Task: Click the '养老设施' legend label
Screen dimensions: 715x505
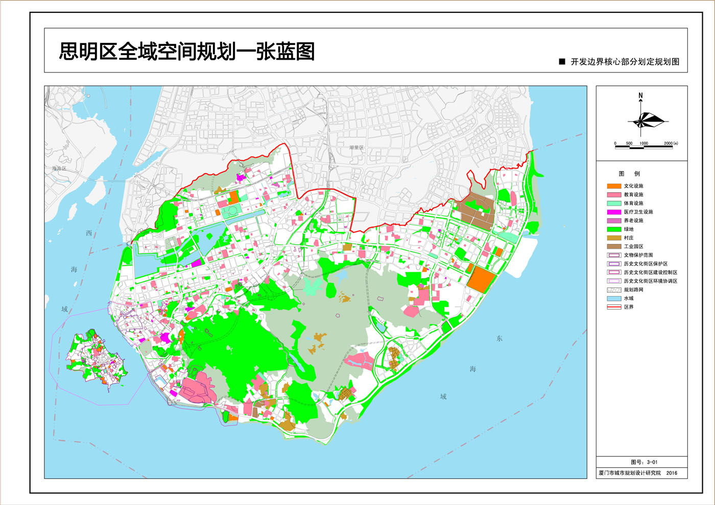Action: pos(633,221)
